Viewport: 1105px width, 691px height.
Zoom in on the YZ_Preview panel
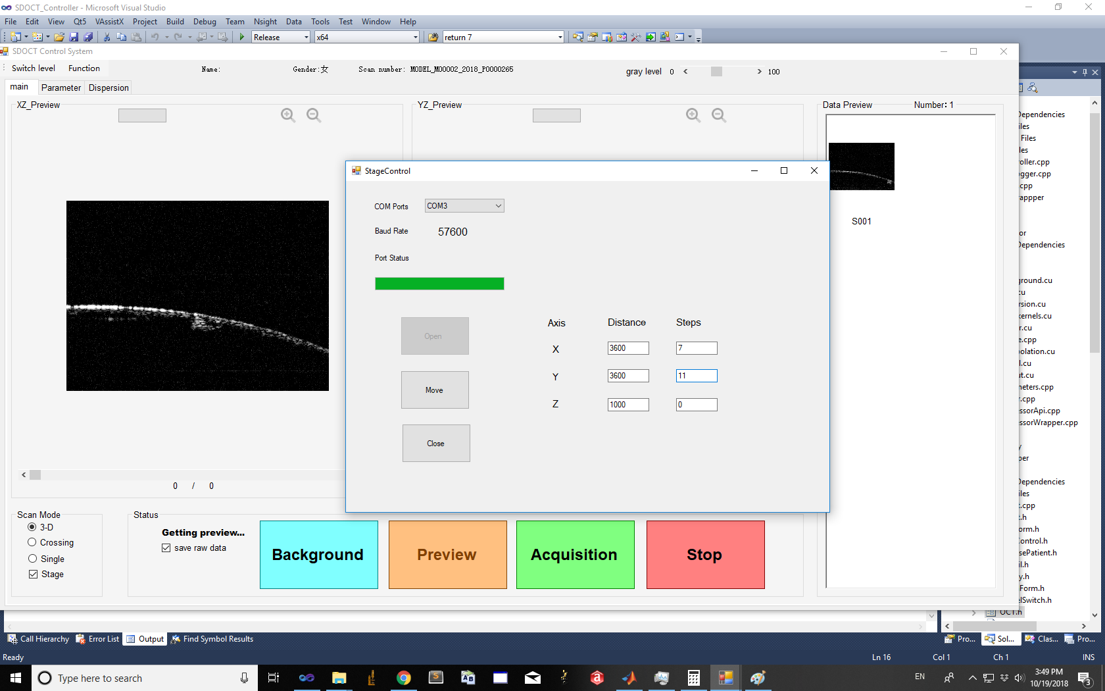click(x=693, y=115)
